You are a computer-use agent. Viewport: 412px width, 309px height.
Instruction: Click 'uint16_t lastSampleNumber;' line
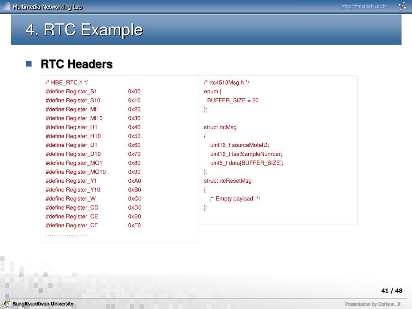click(x=246, y=154)
